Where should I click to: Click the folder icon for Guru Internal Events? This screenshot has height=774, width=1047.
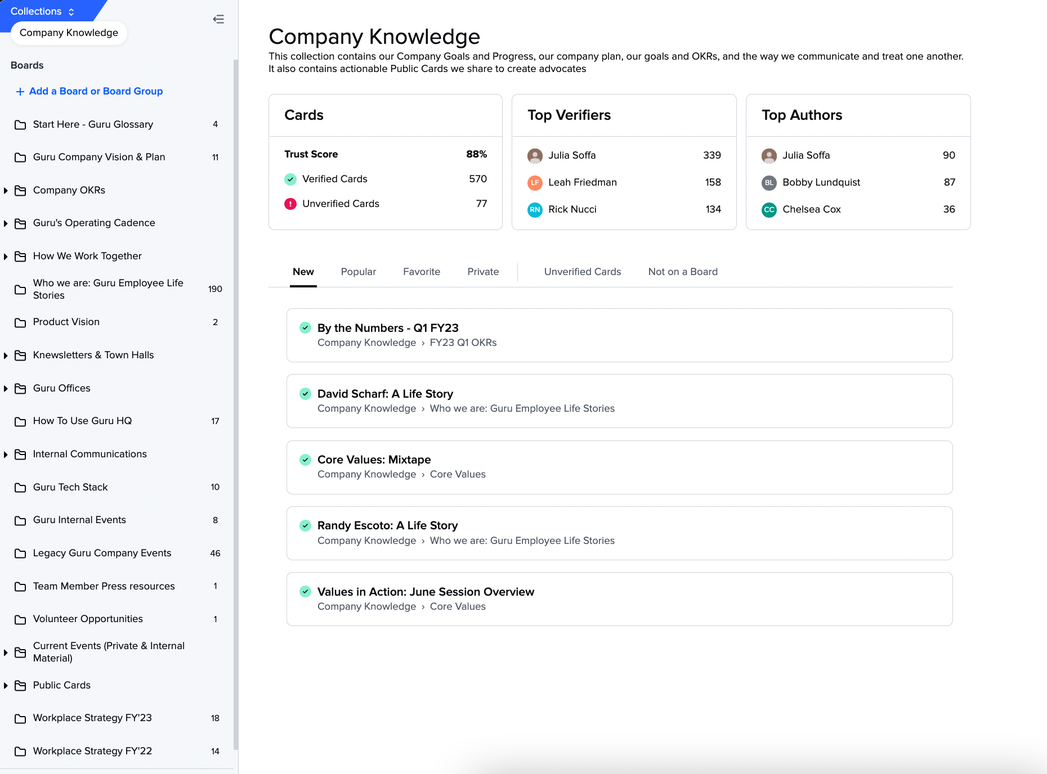(x=20, y=520)
